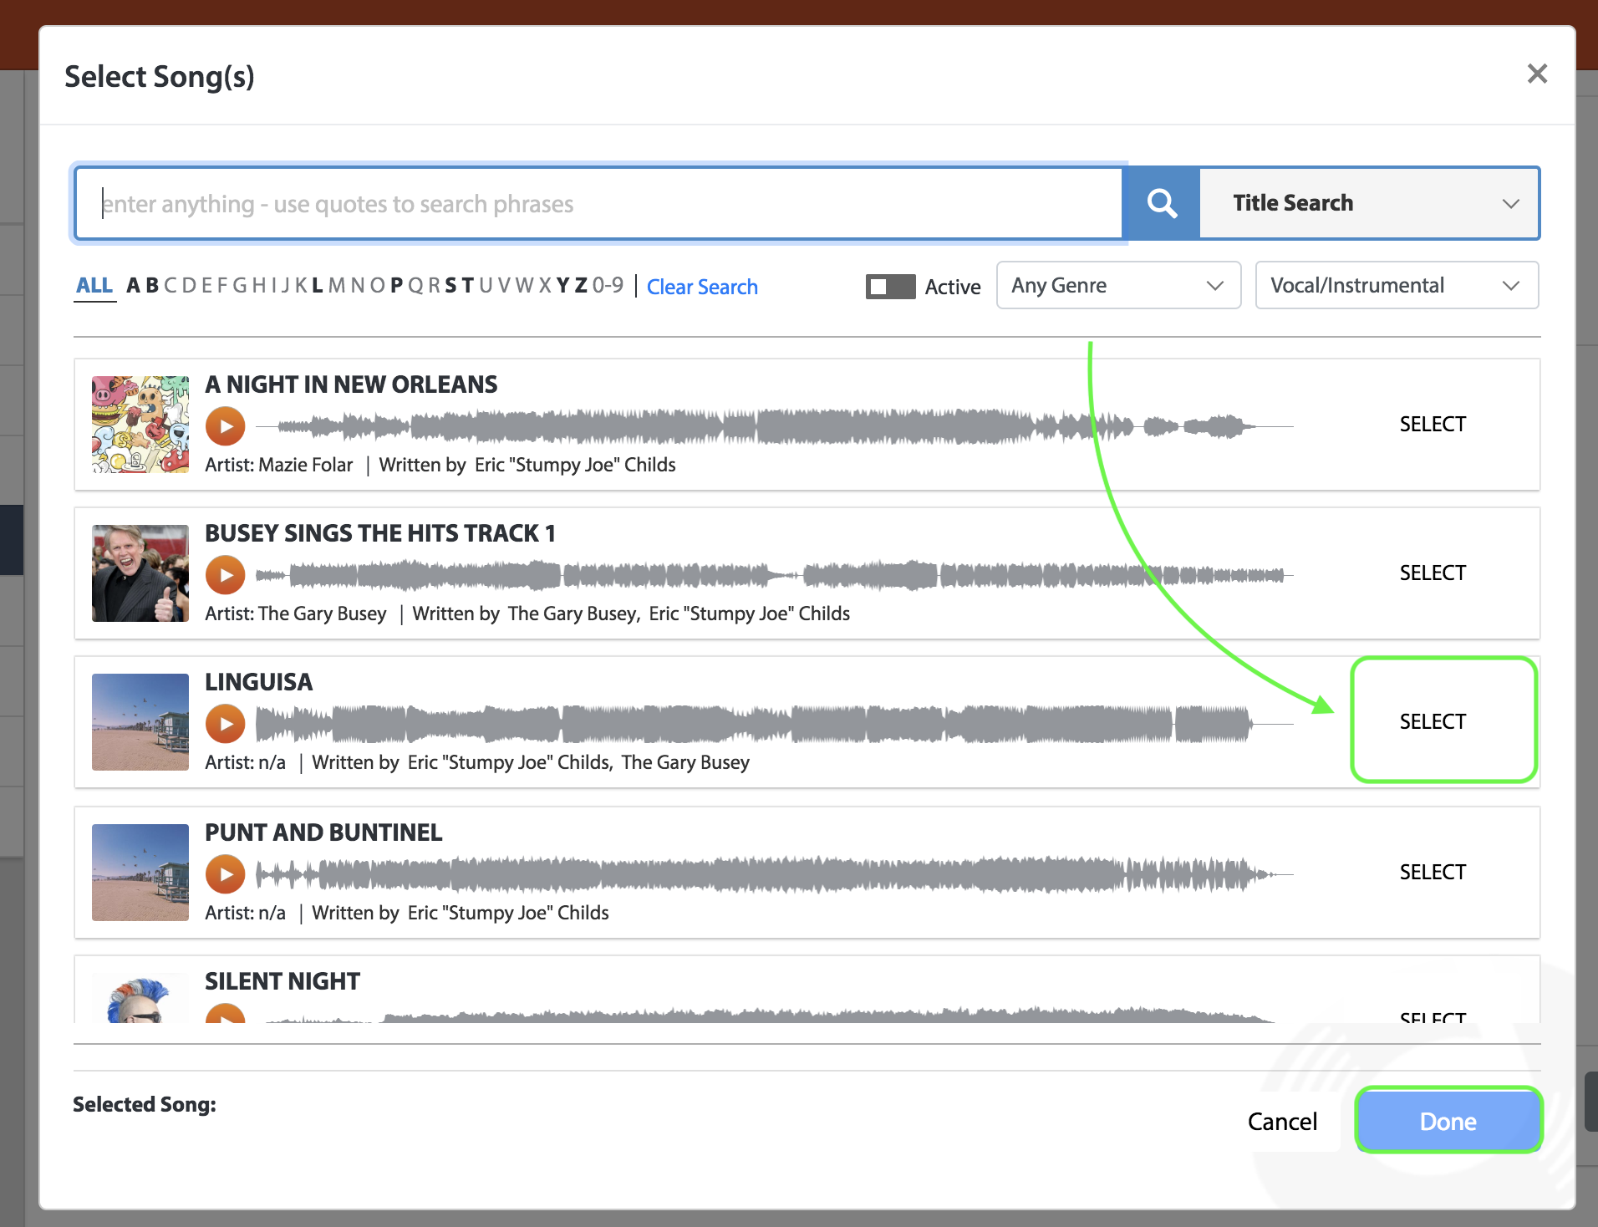Viewport: 1598px width, 1227px height.
Task: Seek within Punt and Buntinel waveform
Action: pos(775,874)
